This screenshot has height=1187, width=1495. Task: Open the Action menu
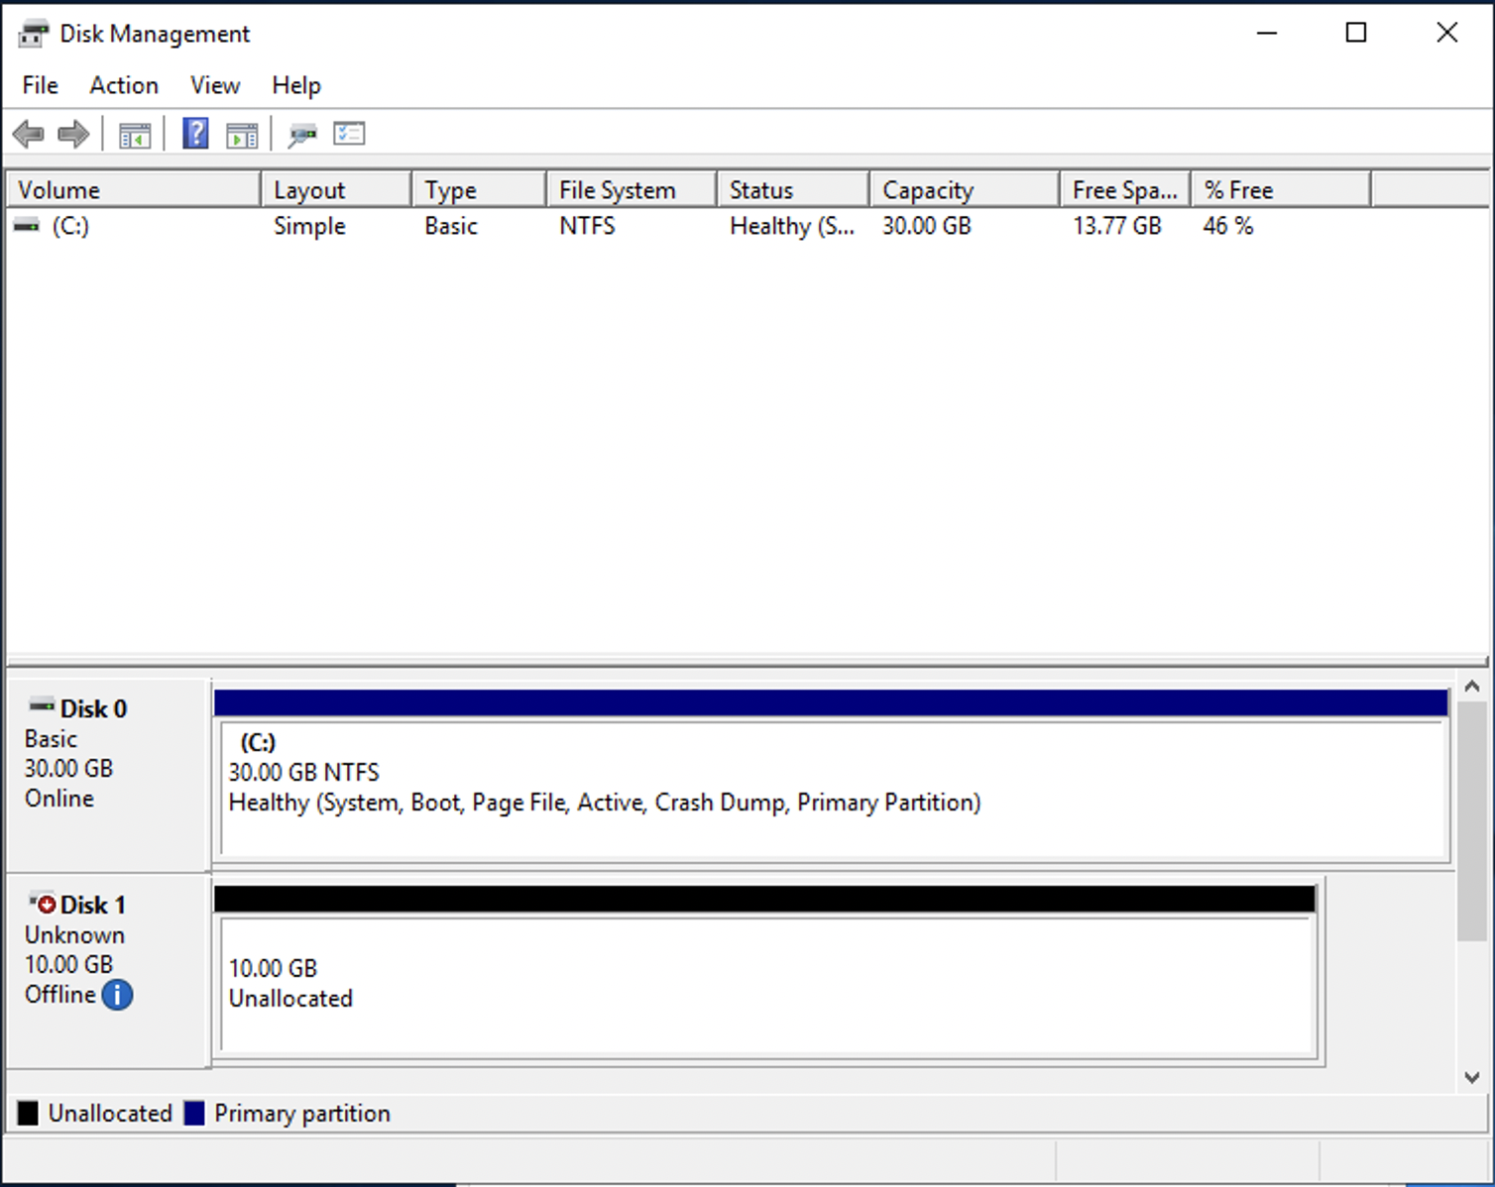click(123, 85)
